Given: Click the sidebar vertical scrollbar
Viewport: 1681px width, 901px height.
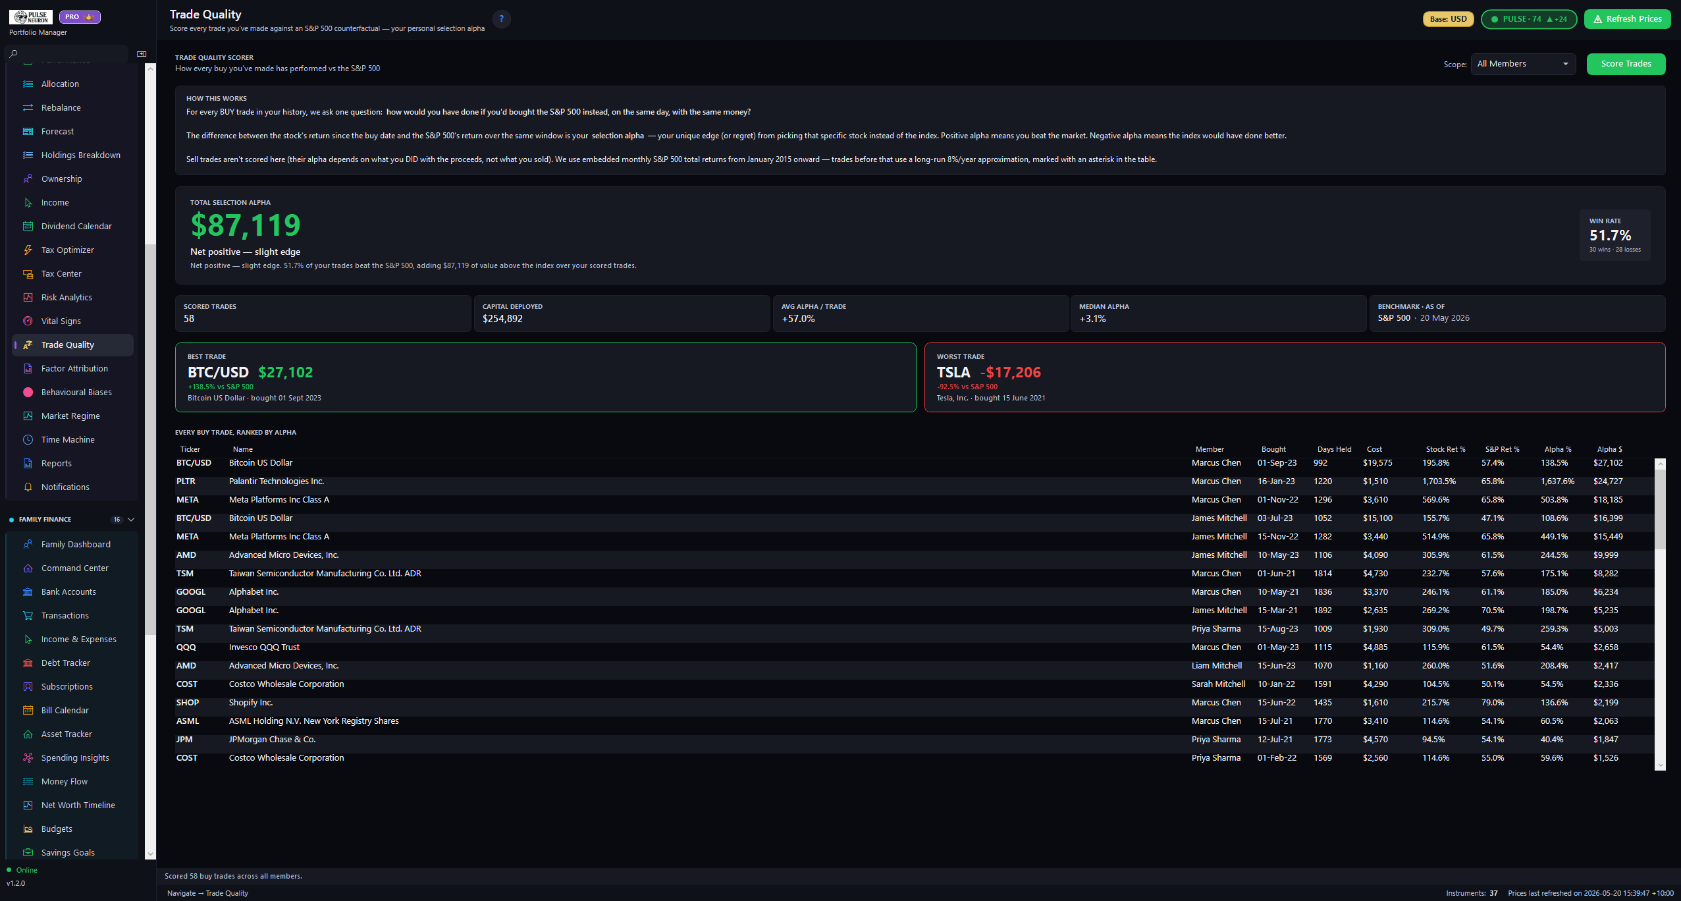Looking at the screenshot, I should point(150,439).
